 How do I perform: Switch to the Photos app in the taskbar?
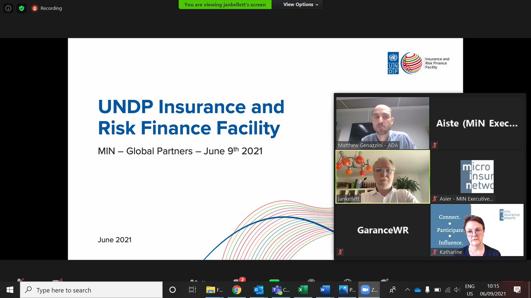[347, 290]
